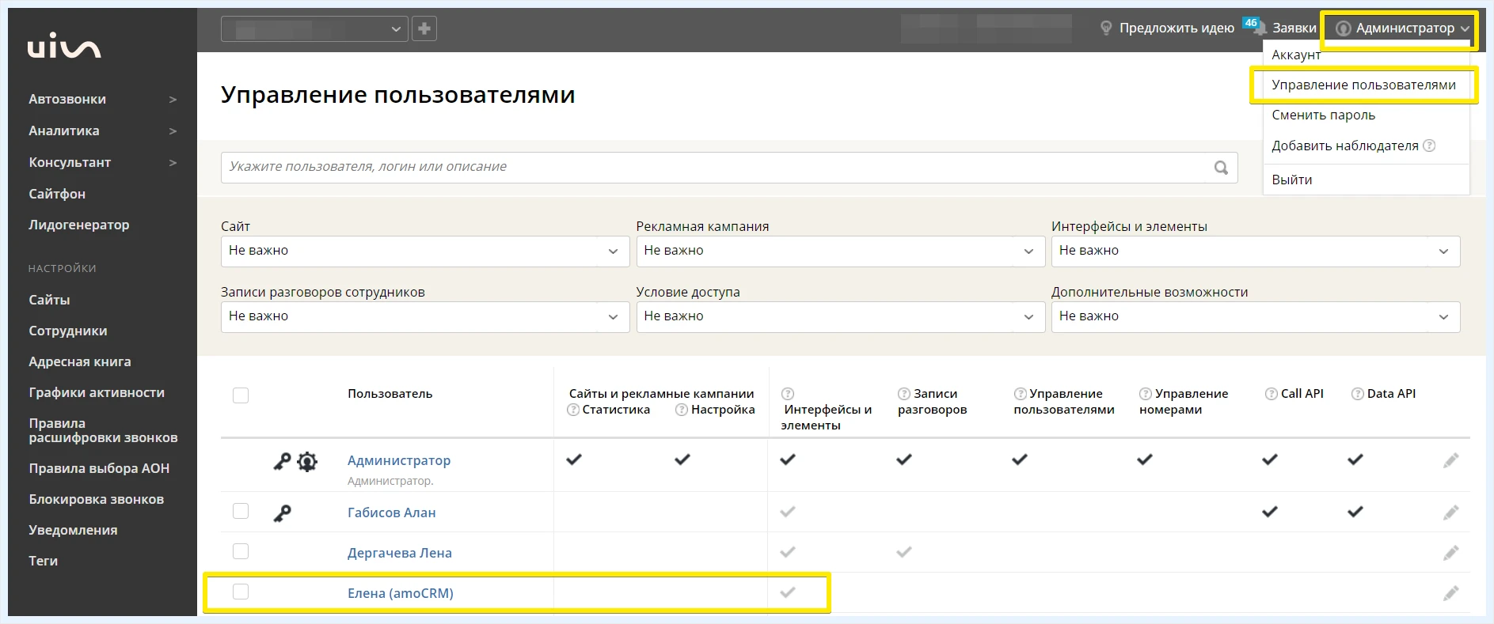Open the Габисов Алан user link
The width and height of the screenshot is (1494, 624).
coord(392,512)
